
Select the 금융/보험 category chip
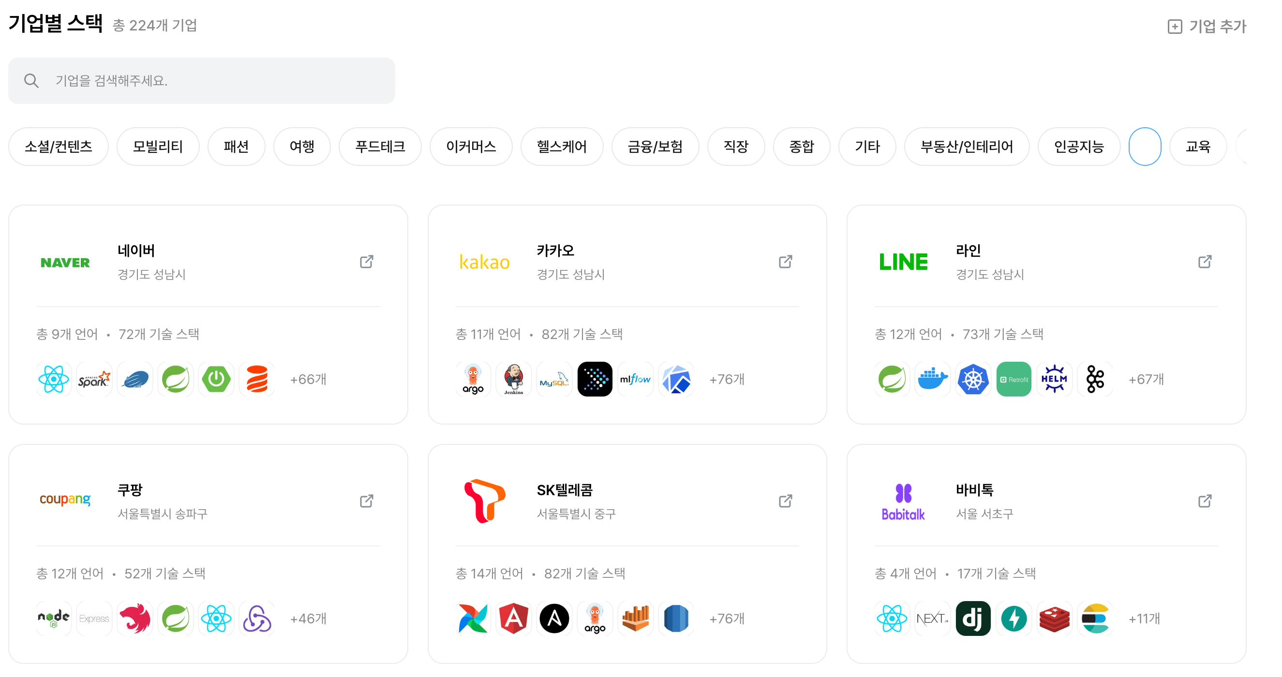655,146
